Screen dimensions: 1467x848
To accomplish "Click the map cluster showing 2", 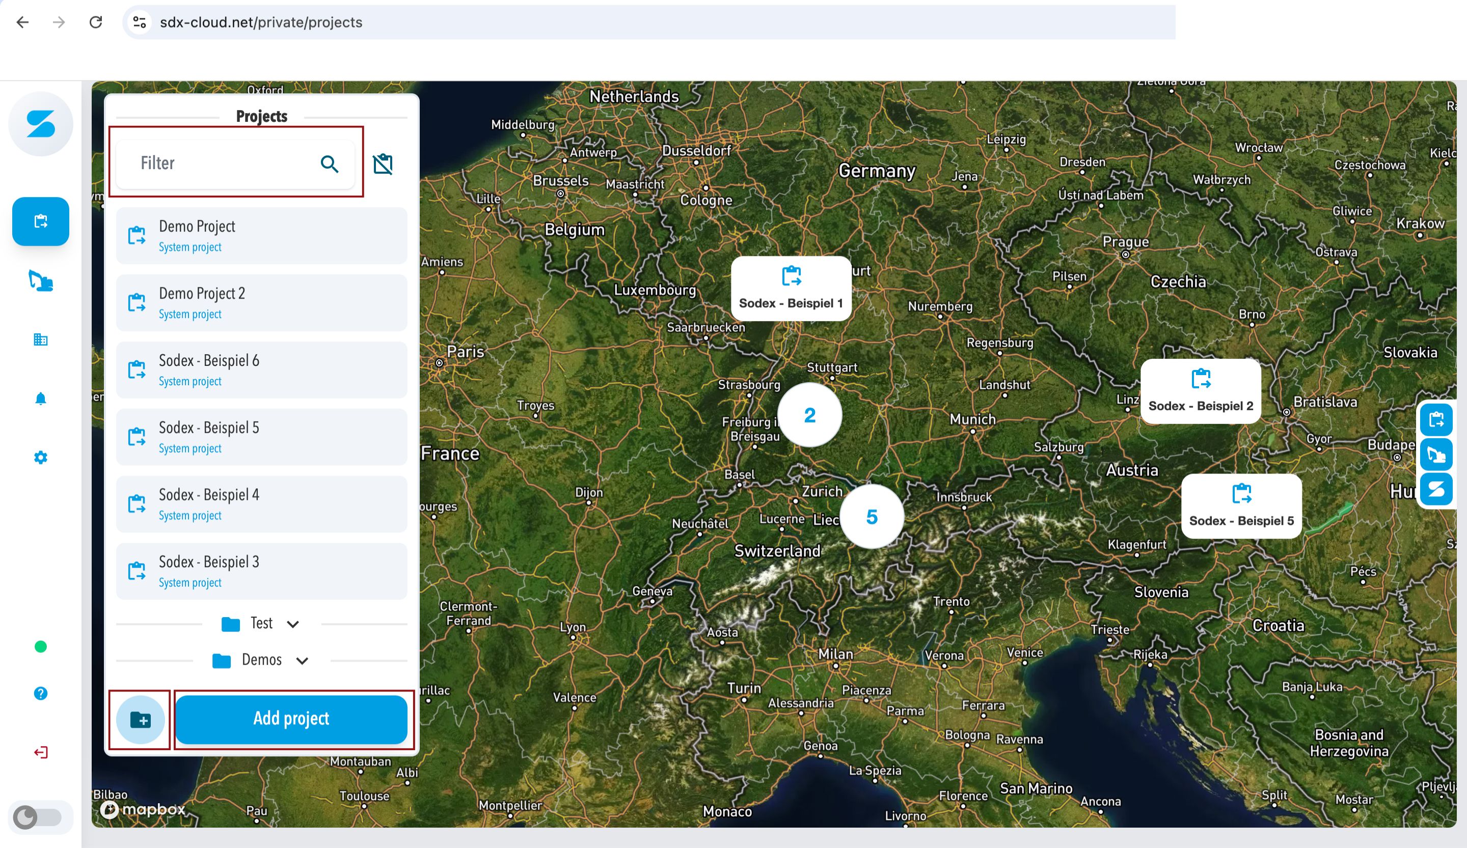I will point(810,415).
